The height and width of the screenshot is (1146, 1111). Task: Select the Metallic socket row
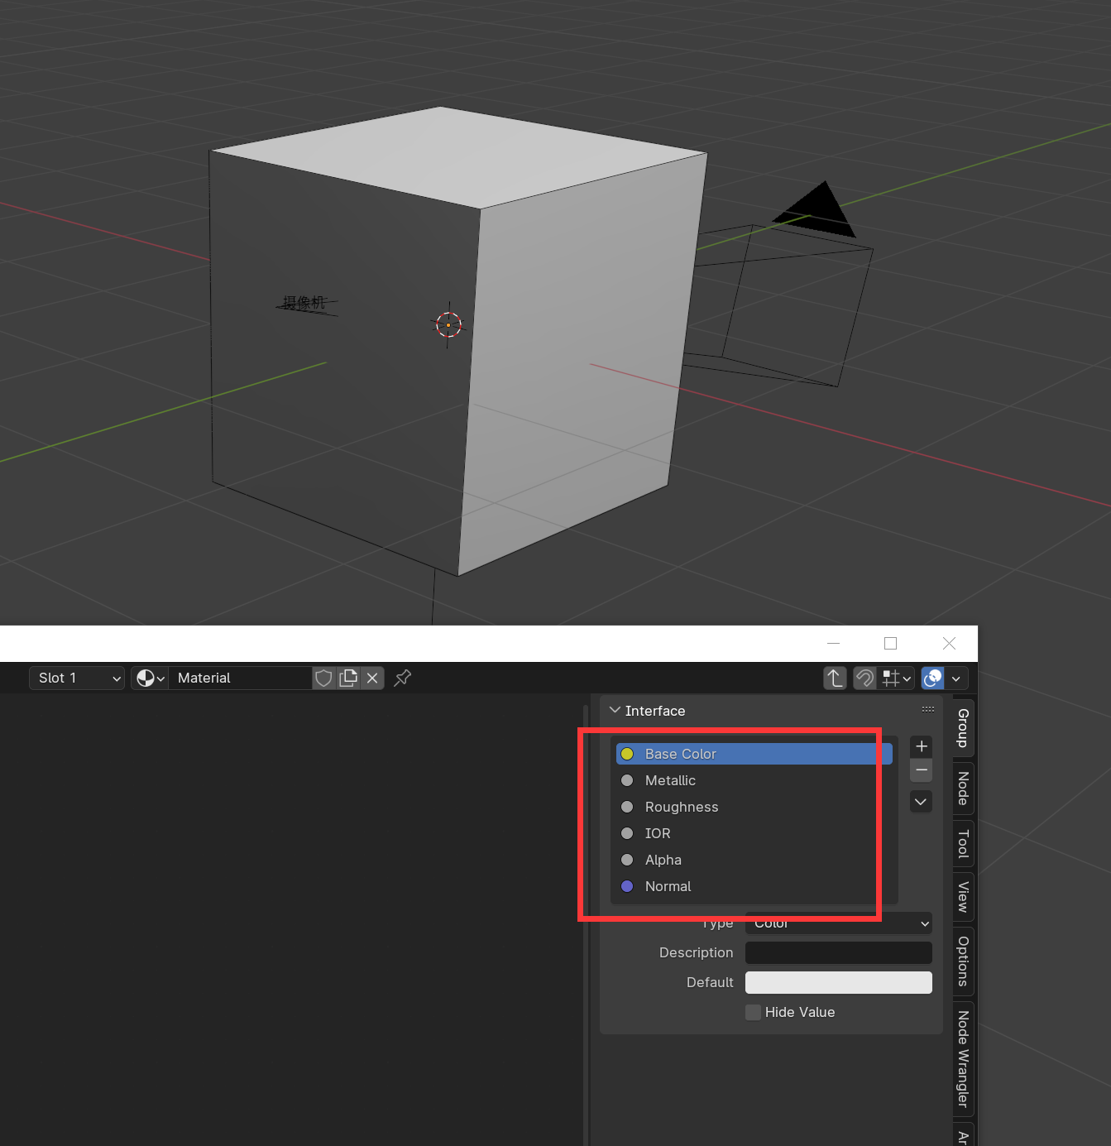tap(754, 780)
